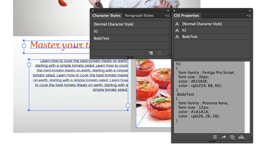Open the Character Styles panel flyout menu
Image resolution: width=257 pixels, height=153 pixels.
(167, 15)
